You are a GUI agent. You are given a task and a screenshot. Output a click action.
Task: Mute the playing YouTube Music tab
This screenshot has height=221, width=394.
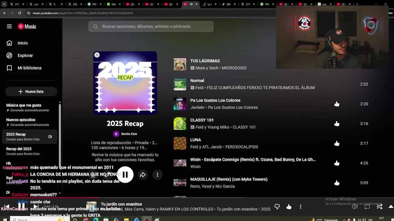click(191, 4)
